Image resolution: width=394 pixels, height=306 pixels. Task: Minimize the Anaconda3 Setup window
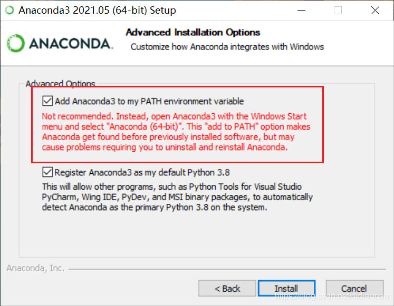coord(301,10)
